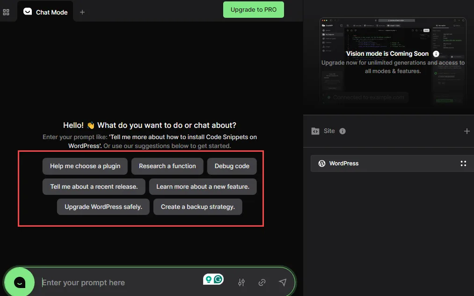Viewport: 474px width, 296px height.
Task: Click the Upgrade to PRO button
Action: click(x=253, y=10)
